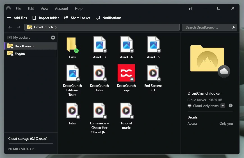Click Import folder button
Image resolution: width=244 pixels, height=158 pixels.
pos(45,18)
